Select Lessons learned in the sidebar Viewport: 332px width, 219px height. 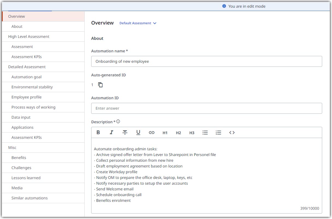(26, 178)
